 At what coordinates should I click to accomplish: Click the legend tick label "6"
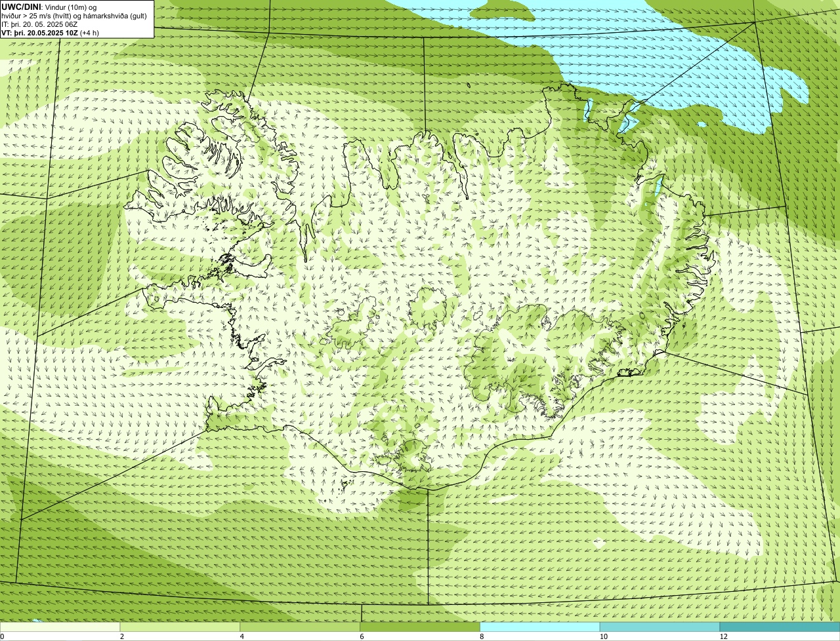click(362, 636)
